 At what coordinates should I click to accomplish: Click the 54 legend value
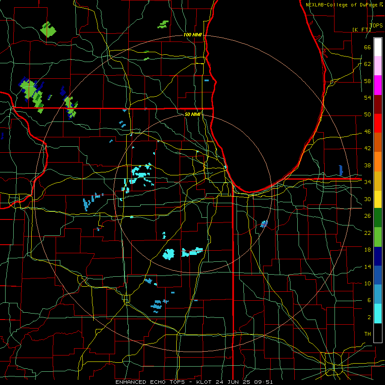point(367,98)
